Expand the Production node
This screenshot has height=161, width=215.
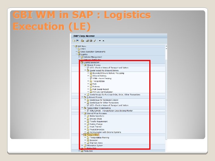pyautogui.click(x=79, y=151)
